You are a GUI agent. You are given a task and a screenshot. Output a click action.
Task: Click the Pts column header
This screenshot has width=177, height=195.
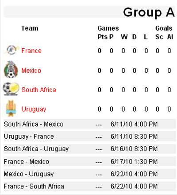102,37
